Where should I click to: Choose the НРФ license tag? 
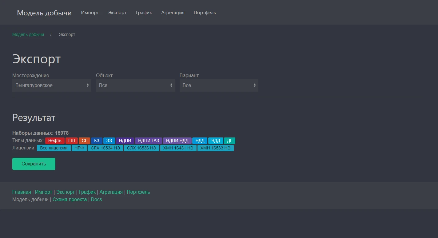click(x=79, y=148)
